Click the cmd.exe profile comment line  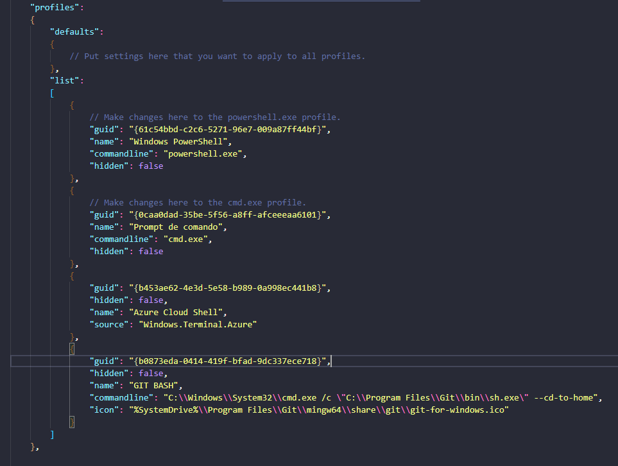[198, 203]
